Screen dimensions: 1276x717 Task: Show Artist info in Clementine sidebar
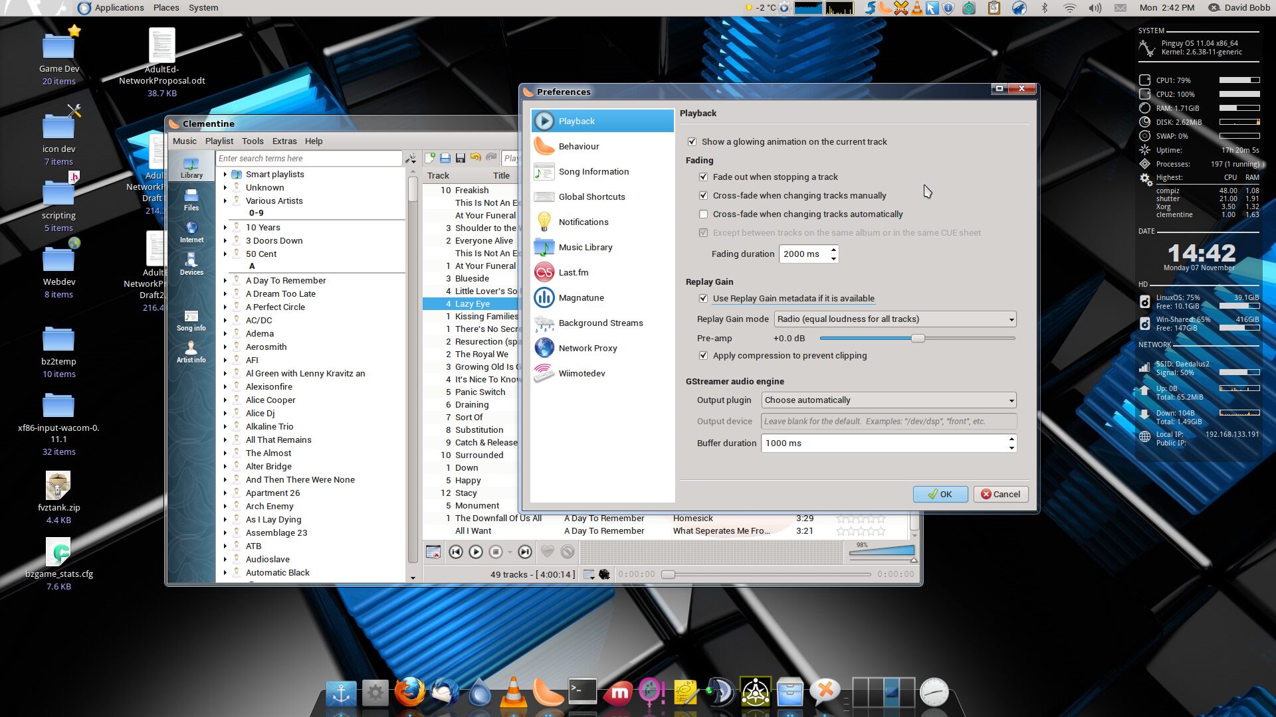(x=191, y=353)
